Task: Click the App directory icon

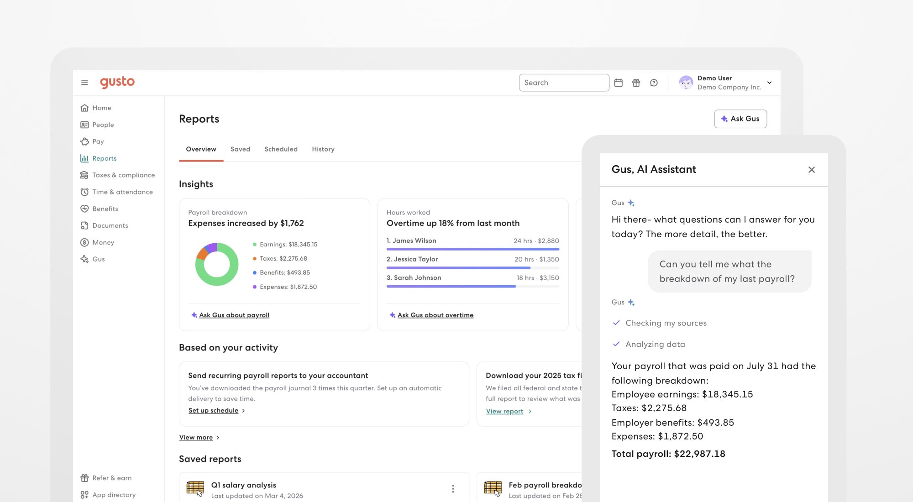Action: (84, 495)
